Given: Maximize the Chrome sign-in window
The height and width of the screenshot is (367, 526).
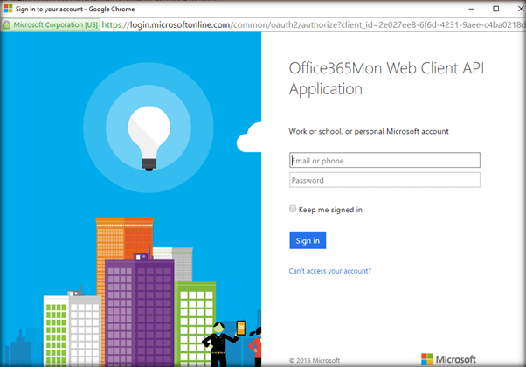Looking at the screenshot, I should [495, 9].
